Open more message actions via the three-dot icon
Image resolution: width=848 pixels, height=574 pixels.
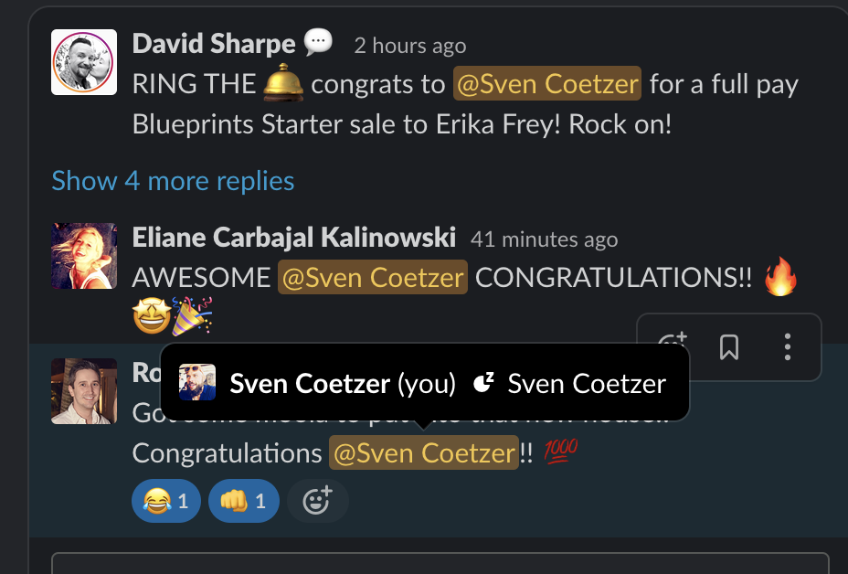[787, 347]
